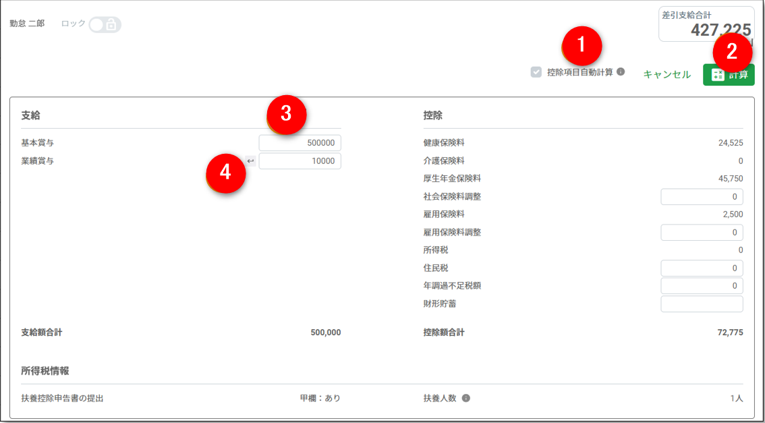Image resolution: width=765 pixels, height=423 pixels.
Task: Click the employee name 勤怠 二郎
Action: click(x=27, y=24)
